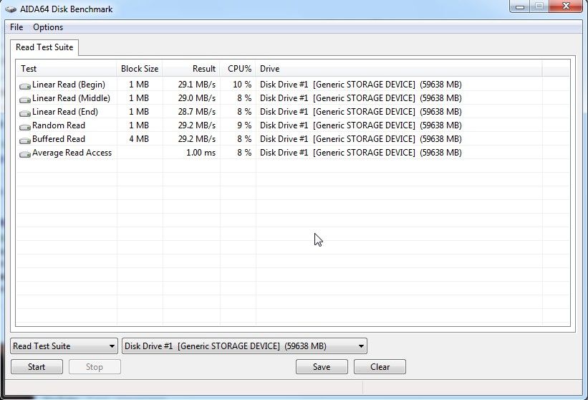Select the Buffered Read row icon
588x400 pixels.
tap(25, 140)
